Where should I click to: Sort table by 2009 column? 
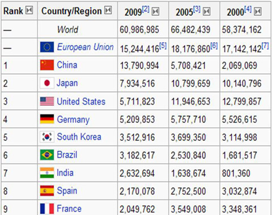tap(156, 12)
